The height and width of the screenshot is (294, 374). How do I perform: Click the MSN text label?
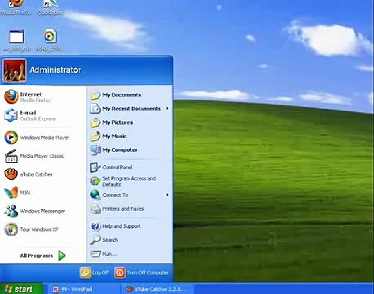[x=25, y=193]
